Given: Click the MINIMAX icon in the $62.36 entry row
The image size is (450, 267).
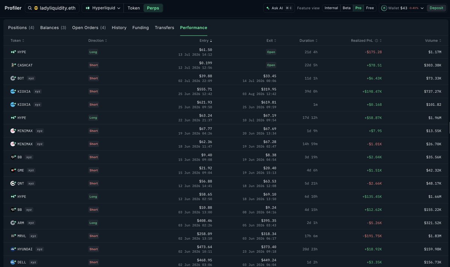Looking at the screenshot, I should click(13, 144).
